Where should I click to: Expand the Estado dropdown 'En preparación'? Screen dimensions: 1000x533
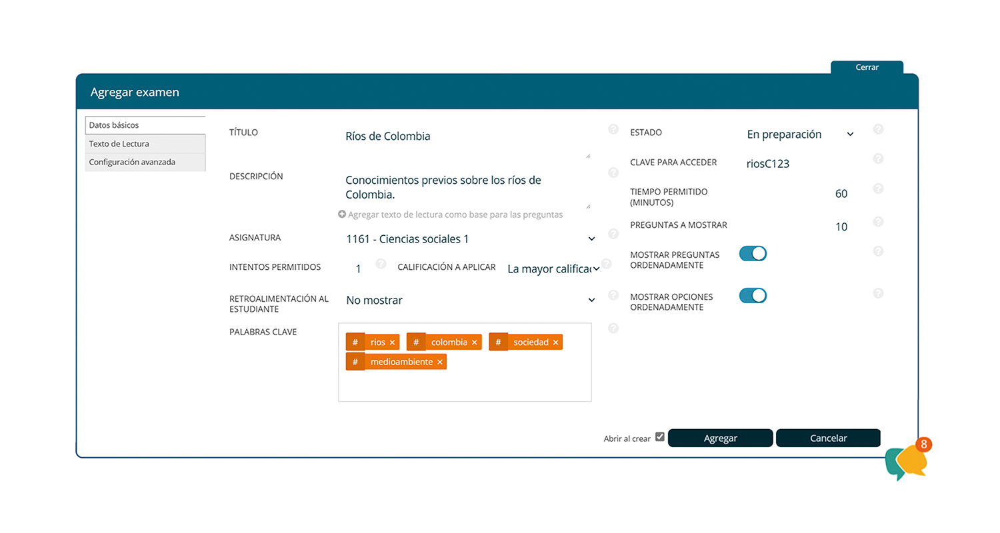(800, 135)
